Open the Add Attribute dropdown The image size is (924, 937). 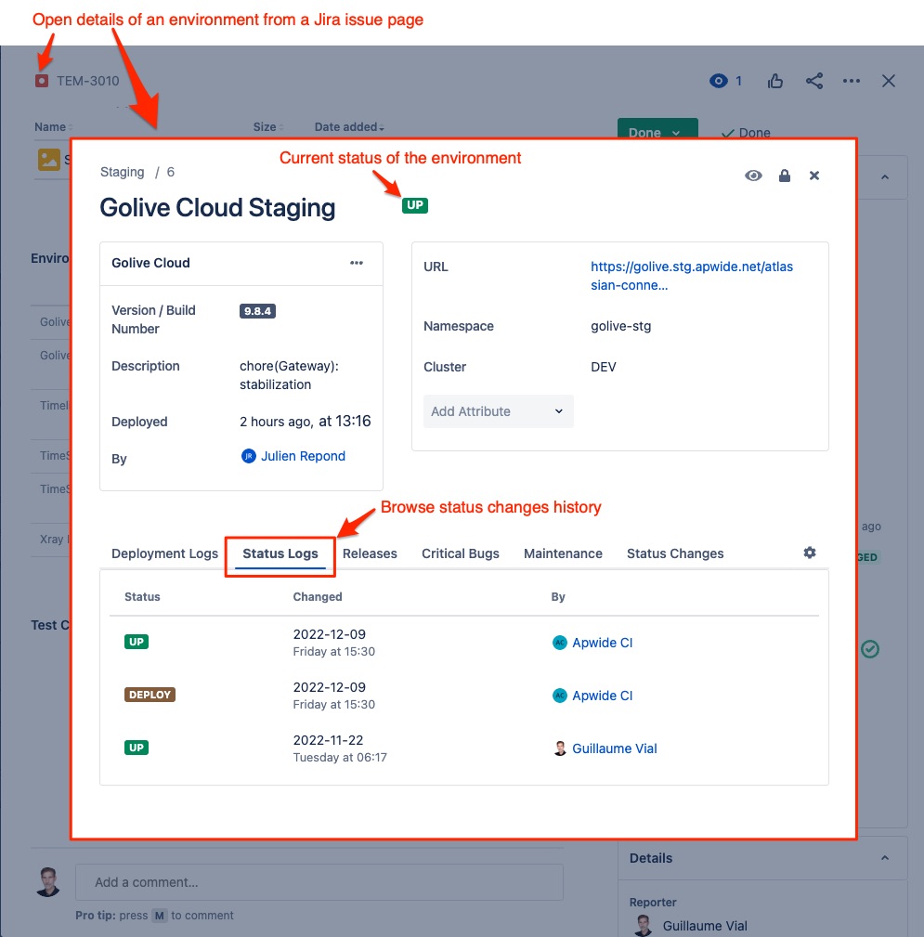[498, 411]
